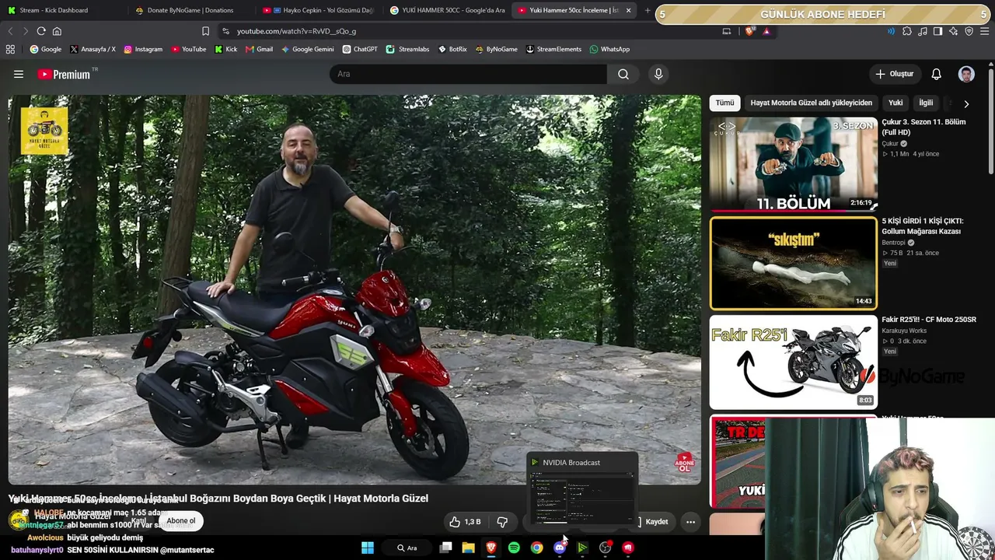The width and height of the screenshot is (995, 560).
Task: Open File Explorer from the taskbar
Action: point(468,548)
